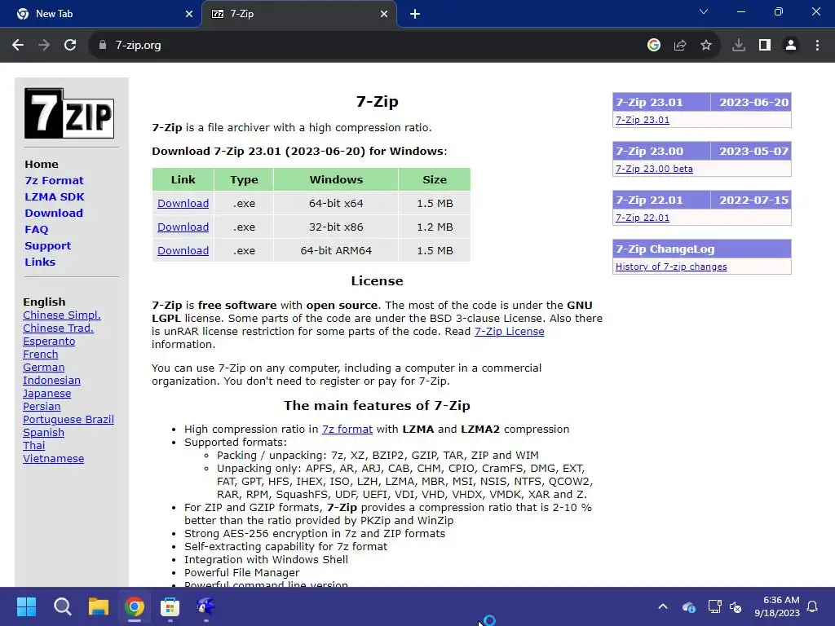Share this page using share icon
This screenshot has width=835, height=626.
point(680,46)
